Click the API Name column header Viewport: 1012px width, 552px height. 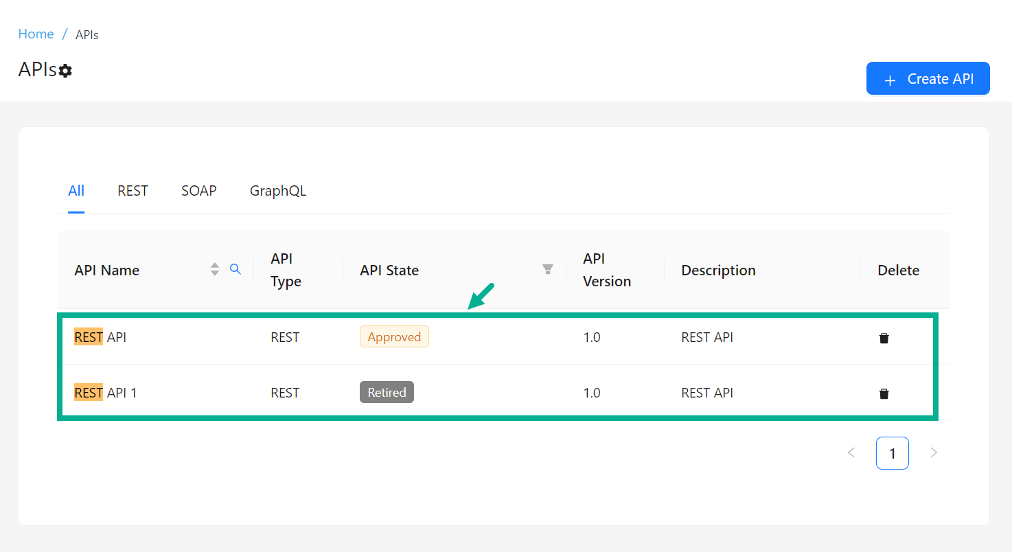pos(107,271)
